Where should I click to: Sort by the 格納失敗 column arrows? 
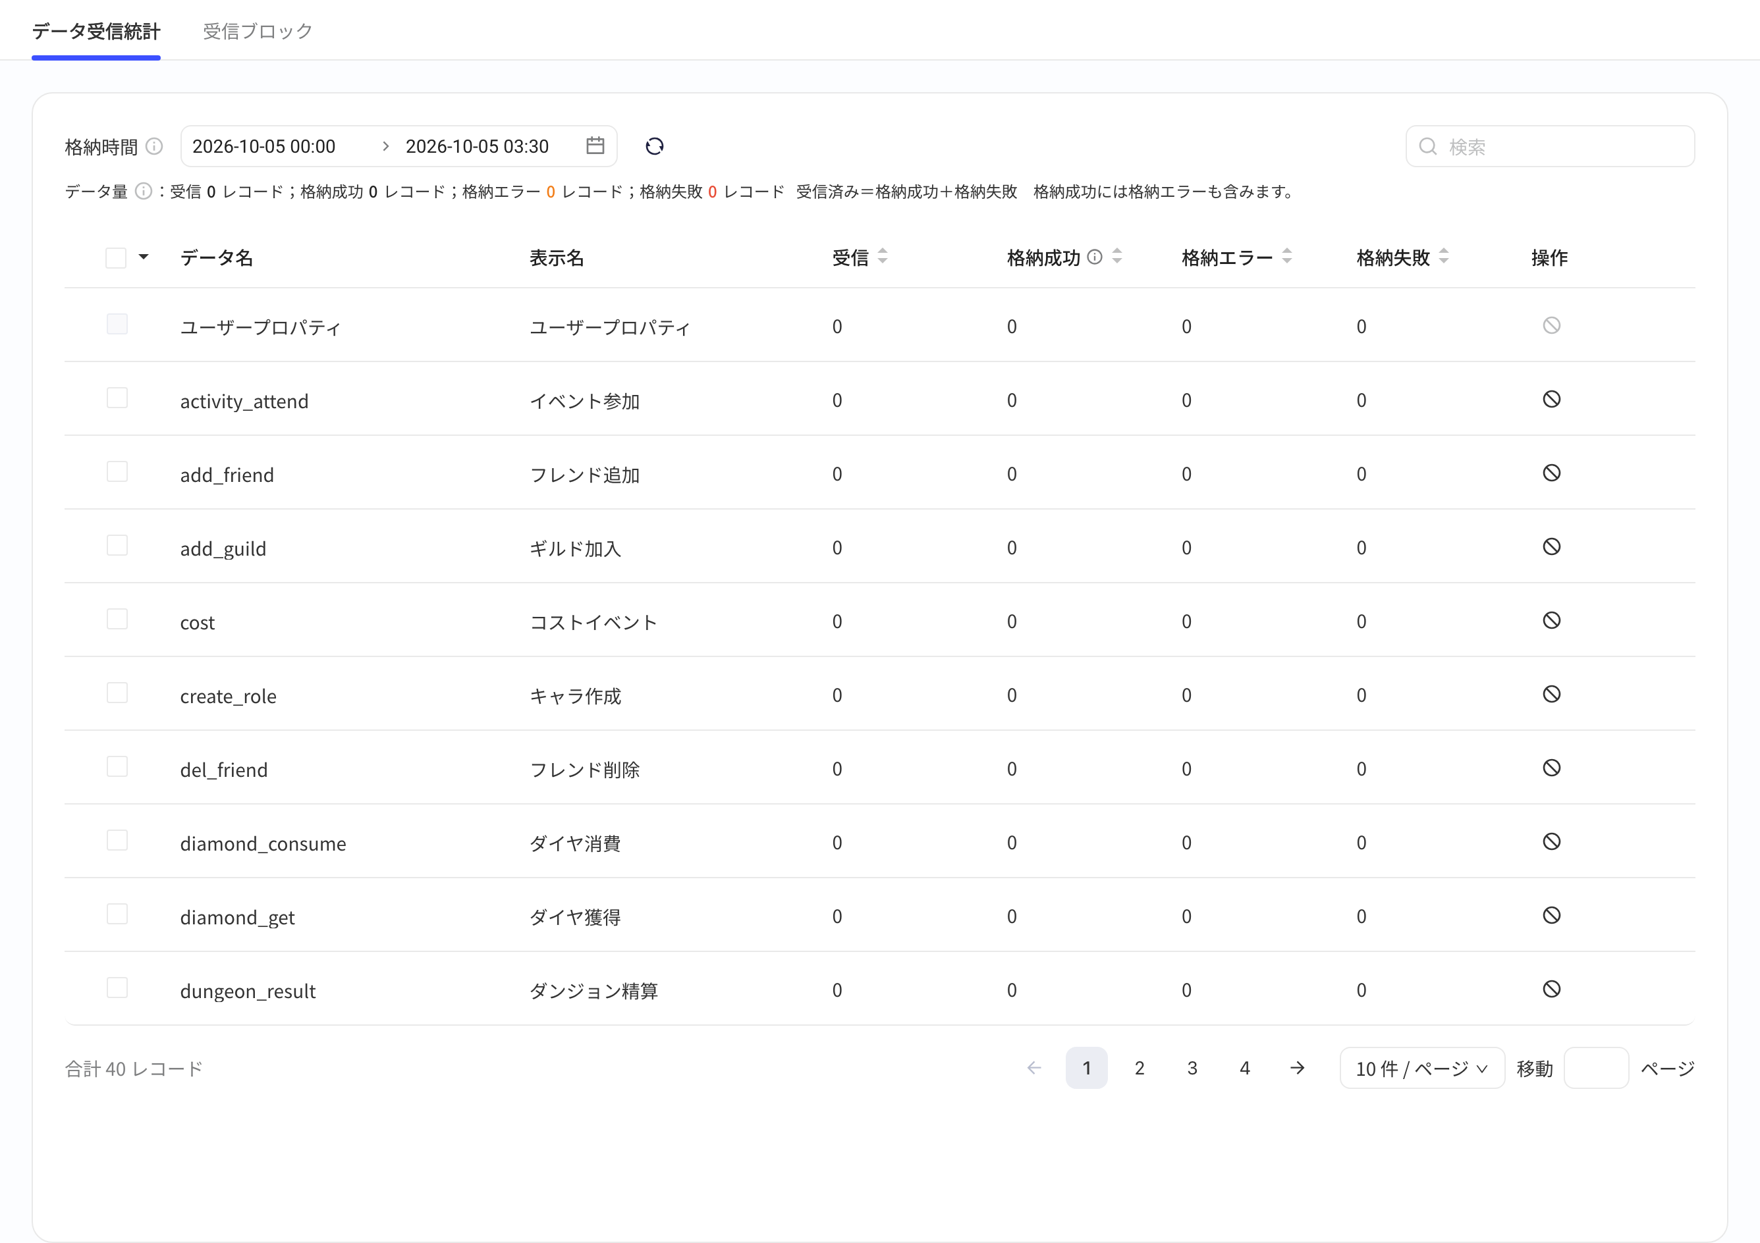[x=1443, y=257]
